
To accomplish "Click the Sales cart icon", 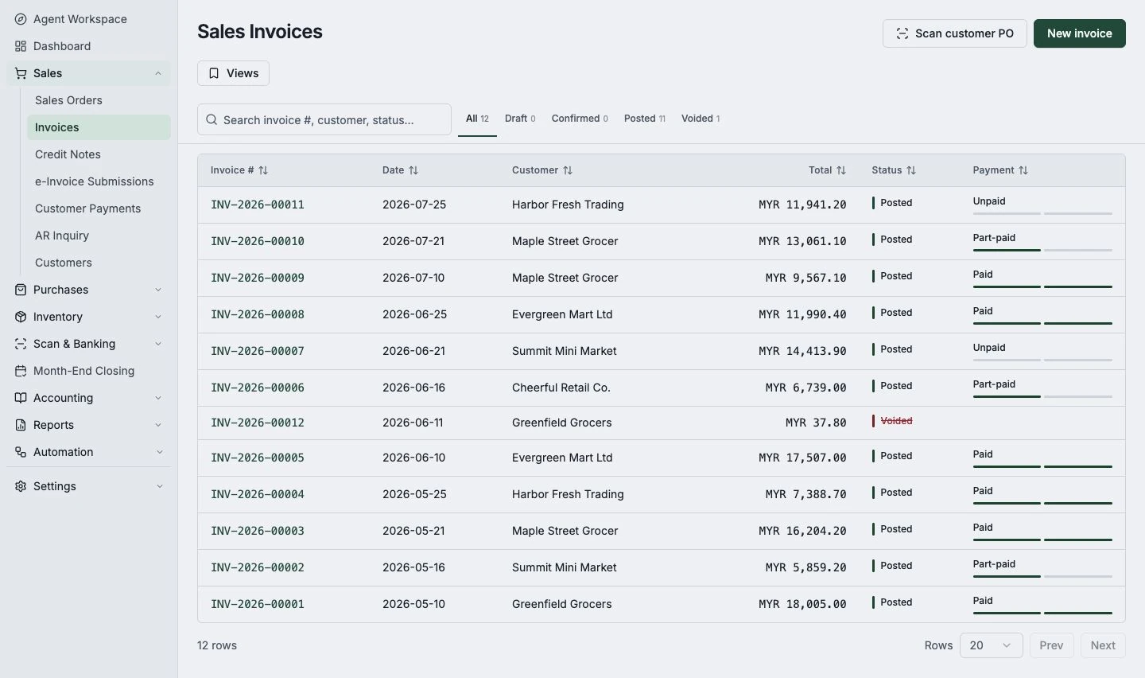I will [21, 73].
